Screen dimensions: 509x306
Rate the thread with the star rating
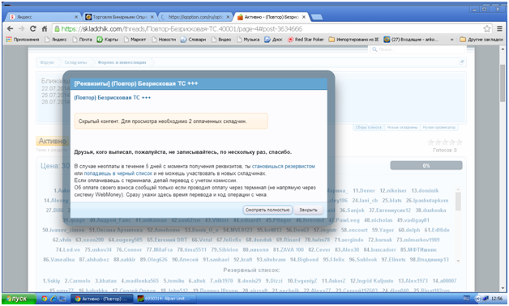(445, 142)
